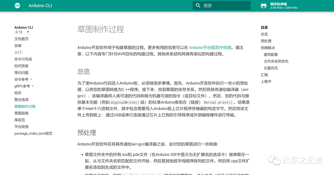Jump to 总览 in table of contents
This screenshot has height=175, width=334.
pos(264,34)
